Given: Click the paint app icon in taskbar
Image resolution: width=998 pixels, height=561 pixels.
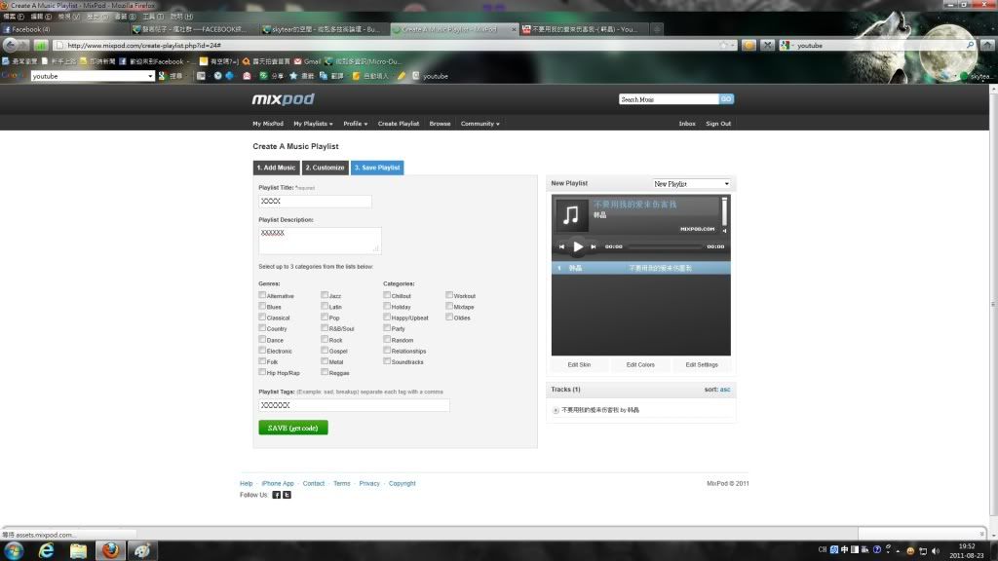Looking at the screenshot, I should click(142, 551).
